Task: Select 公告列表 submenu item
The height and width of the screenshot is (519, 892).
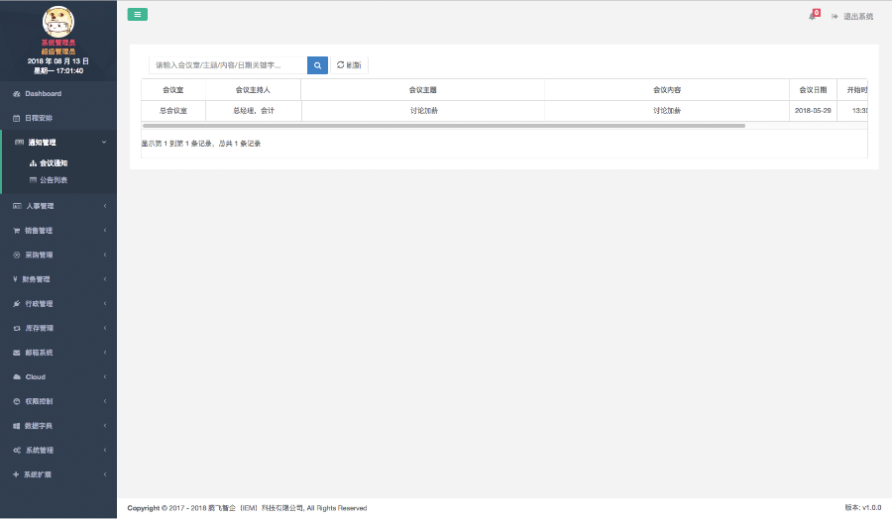Action: point(54,180)
